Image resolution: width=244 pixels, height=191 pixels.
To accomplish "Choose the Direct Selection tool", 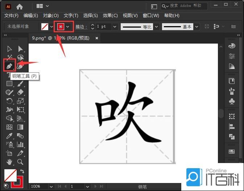I will click(x=20, y=49).
